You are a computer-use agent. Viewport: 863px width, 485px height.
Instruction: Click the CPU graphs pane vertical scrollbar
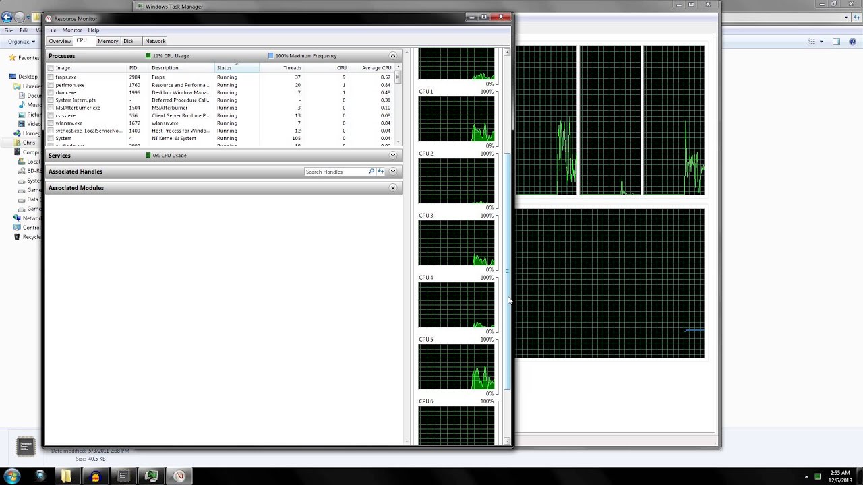tap(507, 271)
